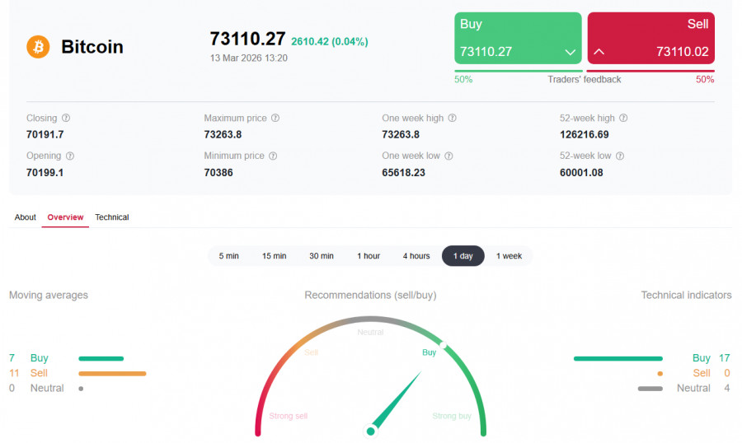The height and width of the screenshot is (443, 742).
Task: Click the Technical indicators Neutral gray bar
Action: (x=650, y=389)
